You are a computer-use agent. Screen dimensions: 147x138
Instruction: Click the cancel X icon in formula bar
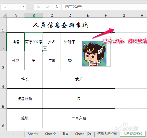(x=39, y=7)
